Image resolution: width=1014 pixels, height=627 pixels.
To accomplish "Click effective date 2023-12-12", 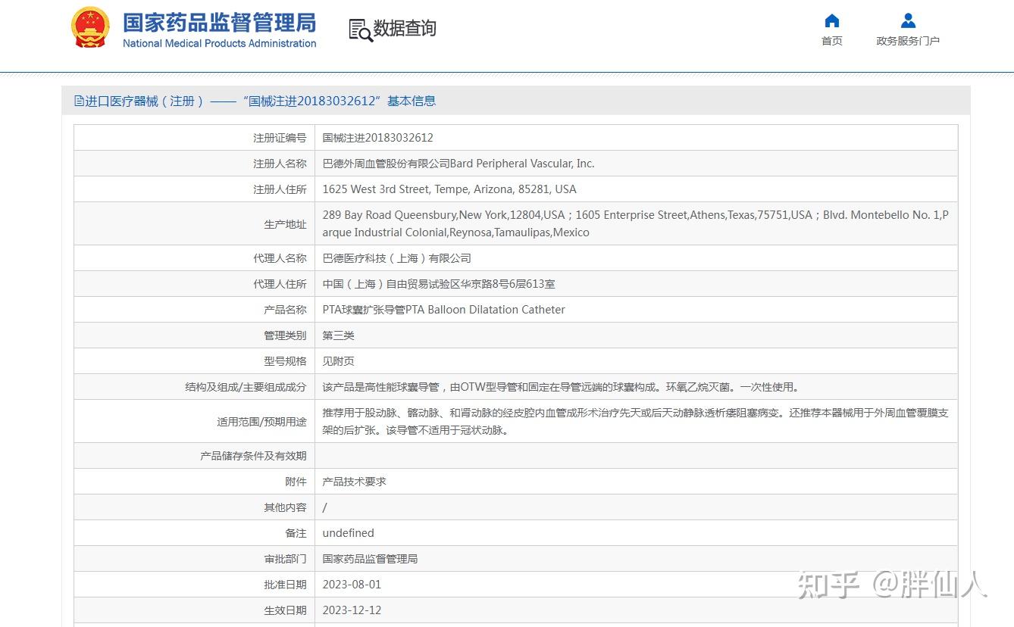I will pos(352,610).
